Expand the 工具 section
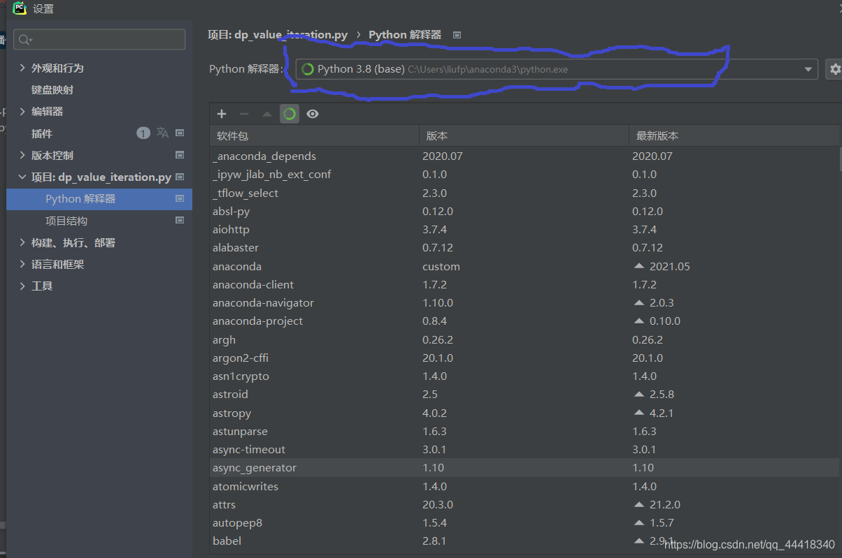The image size is (842, 558). [22, 286]
